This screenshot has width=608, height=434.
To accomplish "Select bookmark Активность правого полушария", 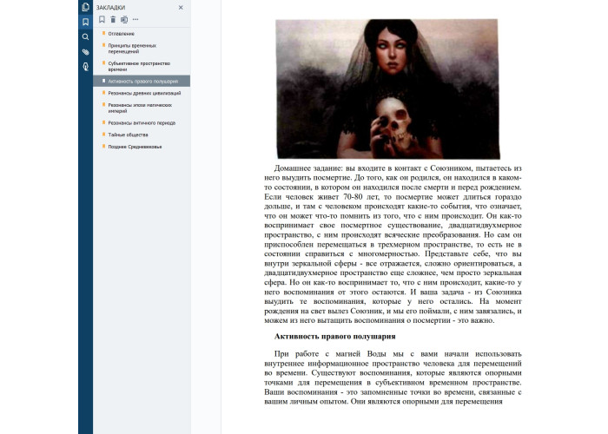I will click(x=142, y=81).
